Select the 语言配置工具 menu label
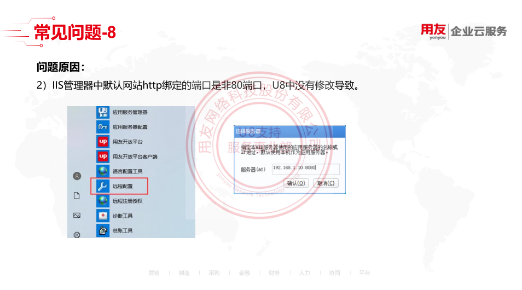The image size is (522, 290). 127,171
